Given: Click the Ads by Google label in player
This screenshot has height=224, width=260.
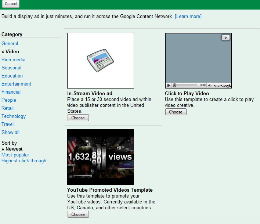Looking at the screenshot, I should pyautogui.click(x=222, y=86).
